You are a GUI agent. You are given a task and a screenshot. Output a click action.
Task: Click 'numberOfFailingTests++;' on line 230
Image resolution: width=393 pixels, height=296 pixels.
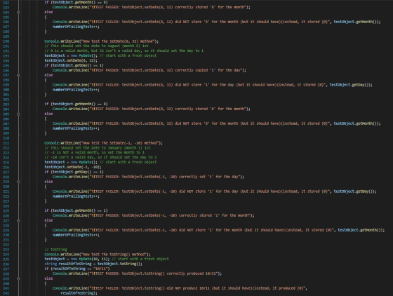pyautogui.click(x=76, y=235)
